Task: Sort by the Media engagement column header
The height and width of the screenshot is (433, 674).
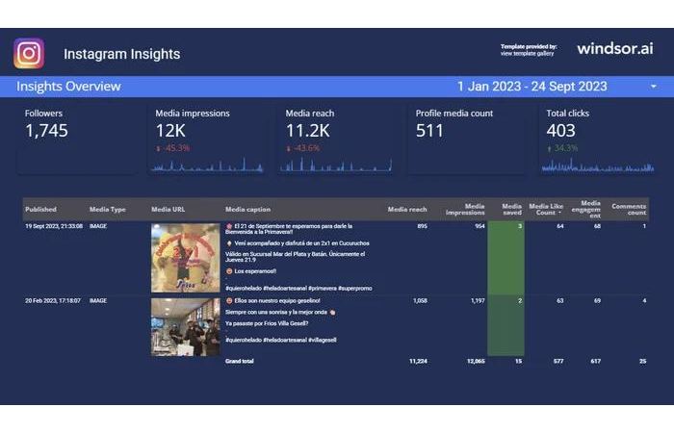Action: 585,209
